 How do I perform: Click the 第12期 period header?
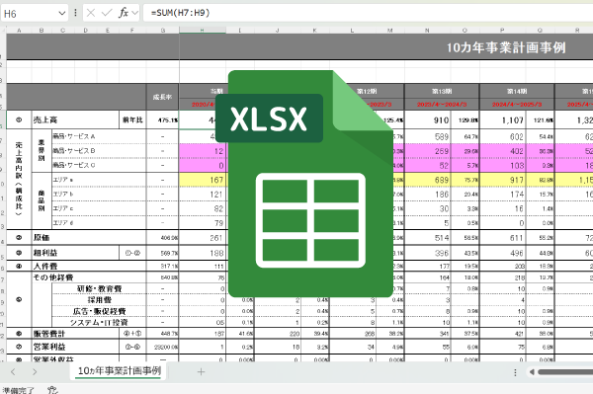click(367, 92)
